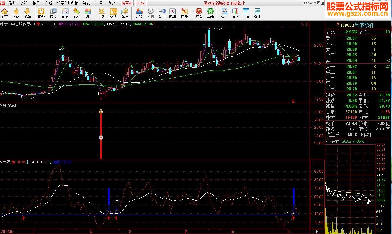Click the 复权 price adjustment icon
392x234 pixels.
(x=162, y=13)
